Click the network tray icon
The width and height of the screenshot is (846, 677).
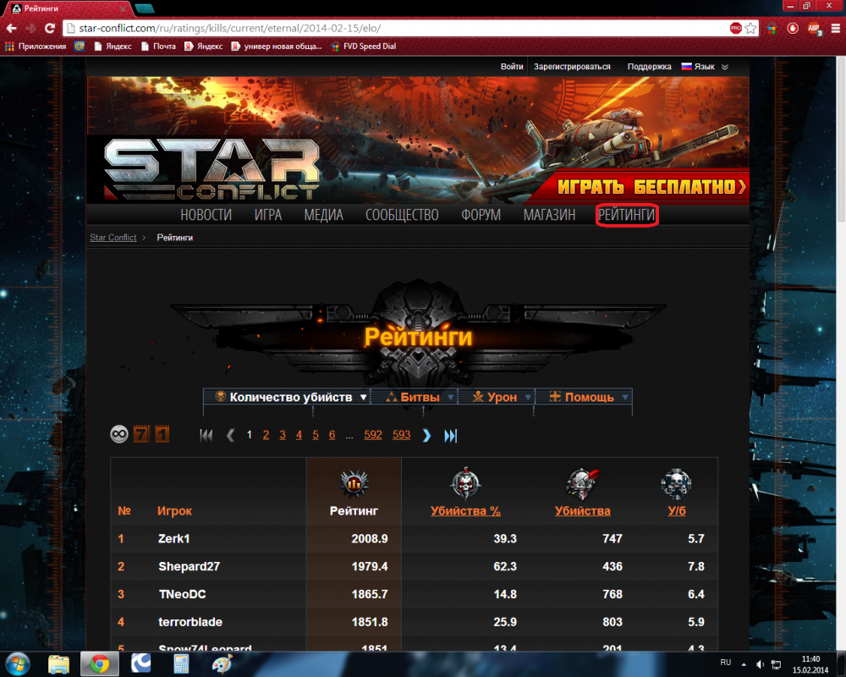(x=776, y=664)
